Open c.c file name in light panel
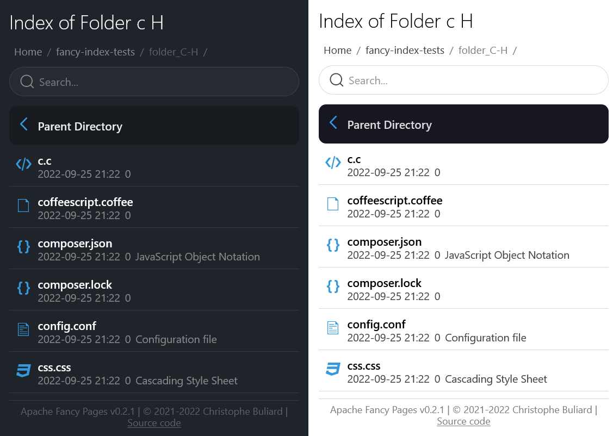 coord(354,159)
